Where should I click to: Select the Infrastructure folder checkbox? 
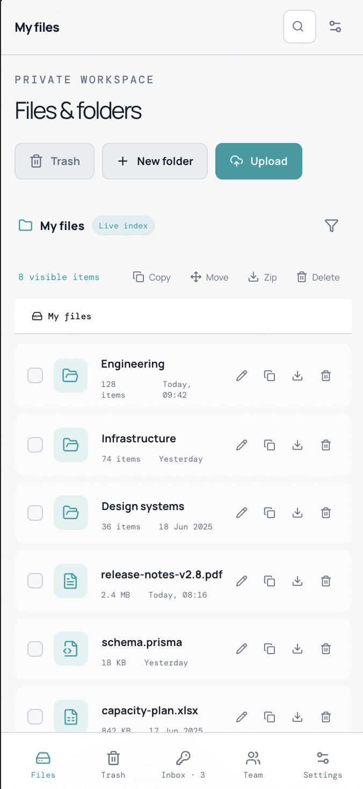pos(35,445)
